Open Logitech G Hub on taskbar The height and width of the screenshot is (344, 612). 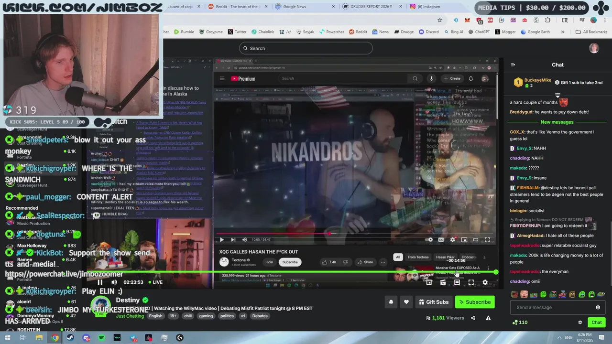pos(180,338)
